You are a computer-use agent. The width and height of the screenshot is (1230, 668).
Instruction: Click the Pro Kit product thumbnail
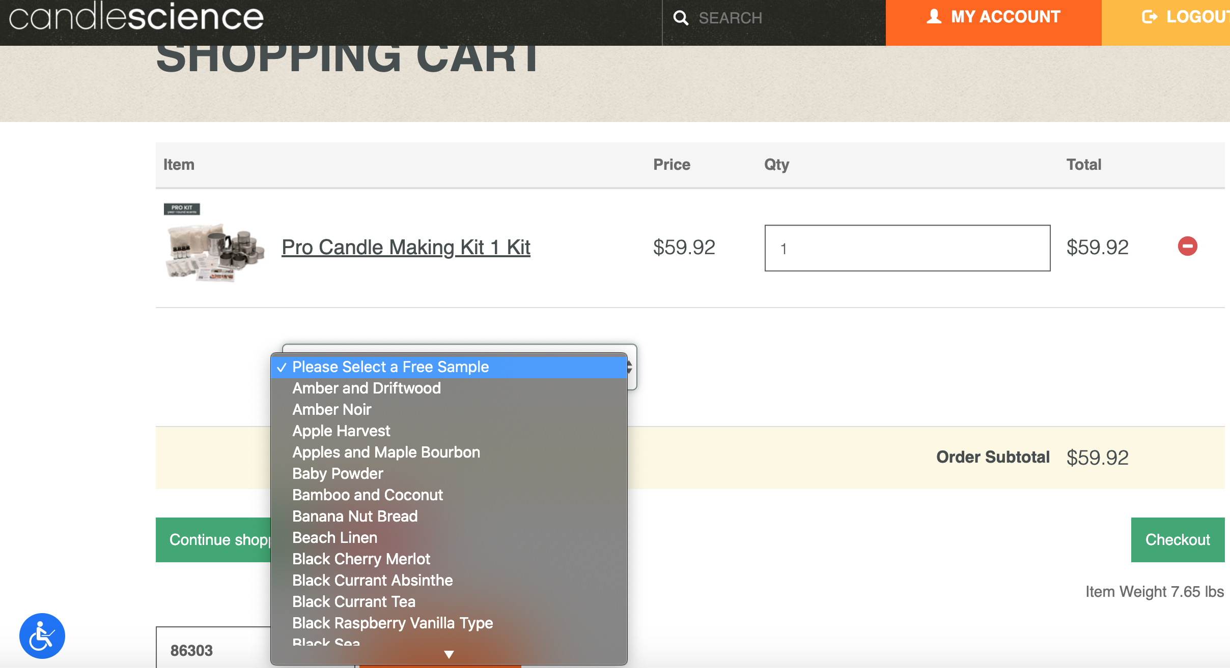pos(214,243)
